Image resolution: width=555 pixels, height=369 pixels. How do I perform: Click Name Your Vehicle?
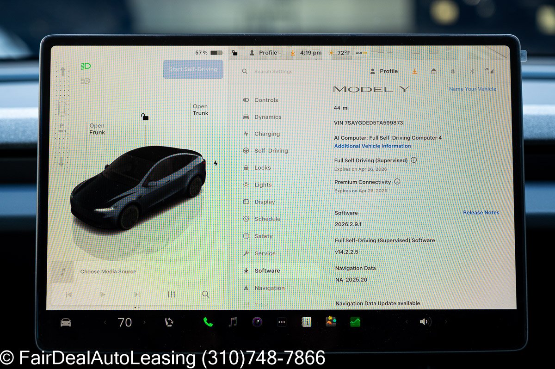pos(472,88)
